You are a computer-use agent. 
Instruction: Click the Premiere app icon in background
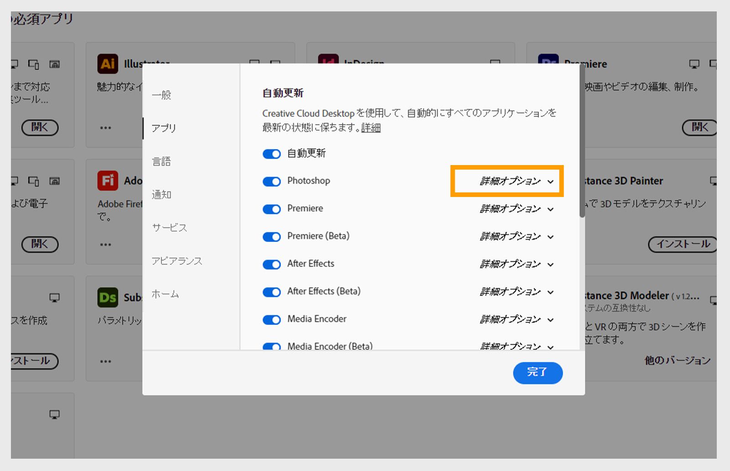click(x=548, y=59)
